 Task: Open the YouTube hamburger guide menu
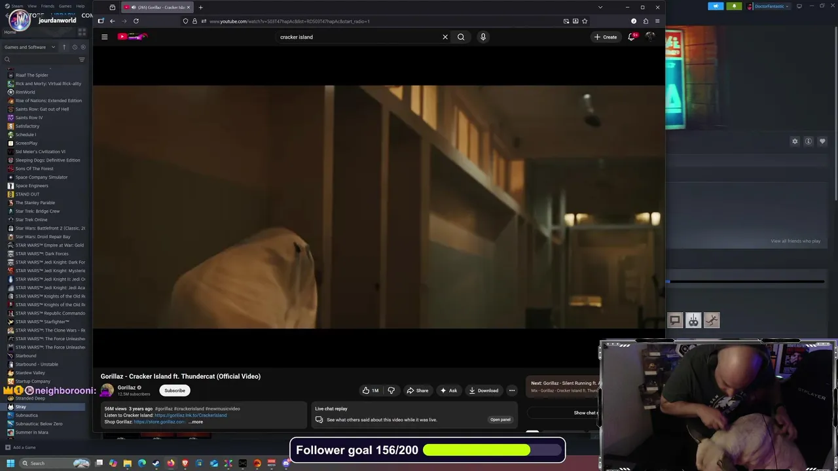coord(104,37)
